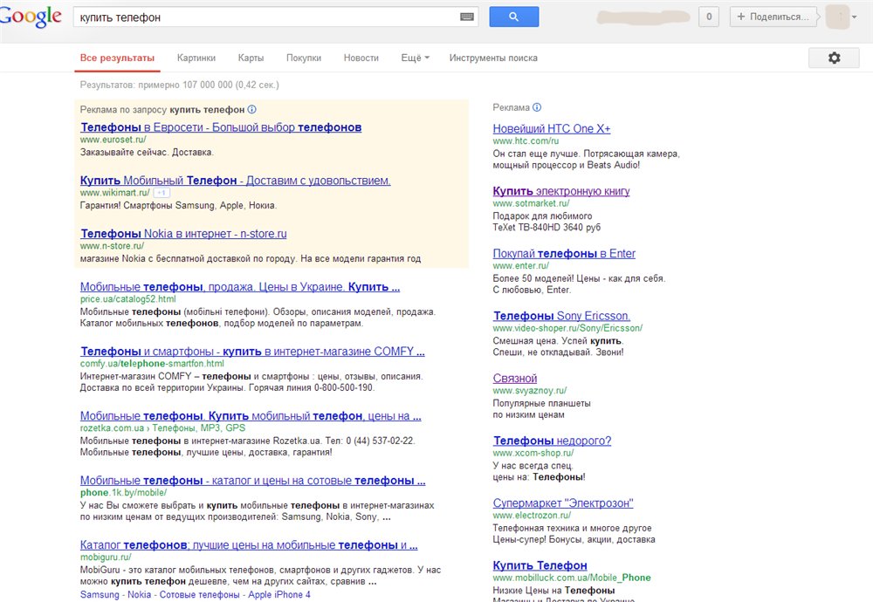
Task: Click the www.video-shoper.ru/Sony/Ericsson/ URL
Action: coord(568,328)
